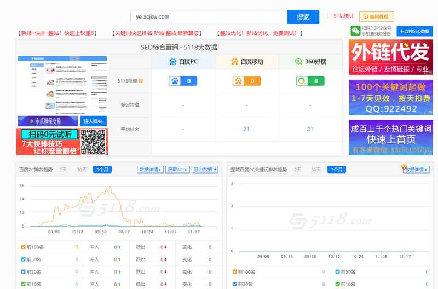
Task: Click 百度移动 average rank value 21
Action: pyautogui.click(x=246, y=129)
